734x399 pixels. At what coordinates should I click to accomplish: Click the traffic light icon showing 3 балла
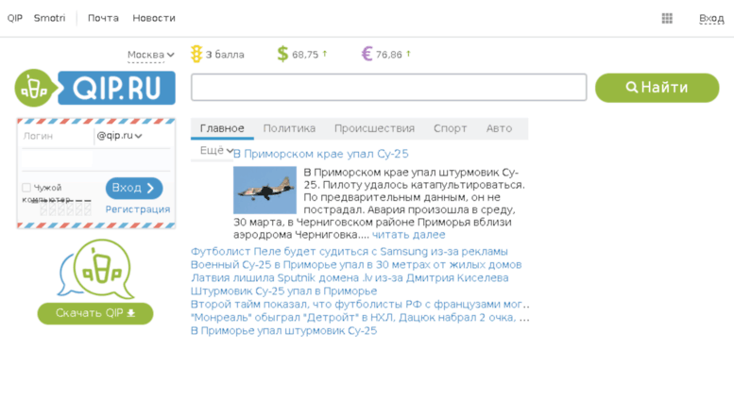point(196,54)
